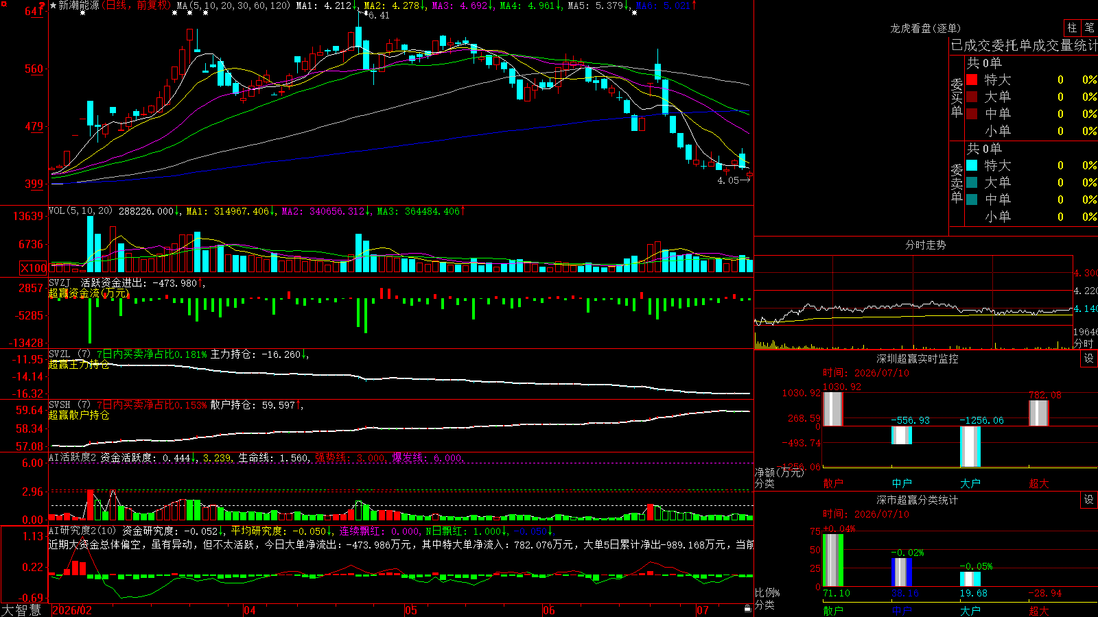Click the 散户持仓: 59.597 value
Viewport: 1098px width, 617px height.
(x=257, y=405)
